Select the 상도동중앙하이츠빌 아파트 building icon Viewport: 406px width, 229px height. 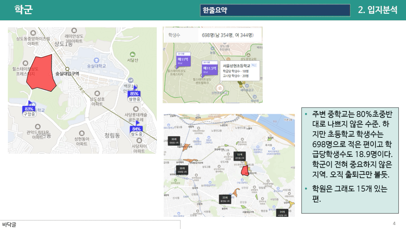coord(33,33)
